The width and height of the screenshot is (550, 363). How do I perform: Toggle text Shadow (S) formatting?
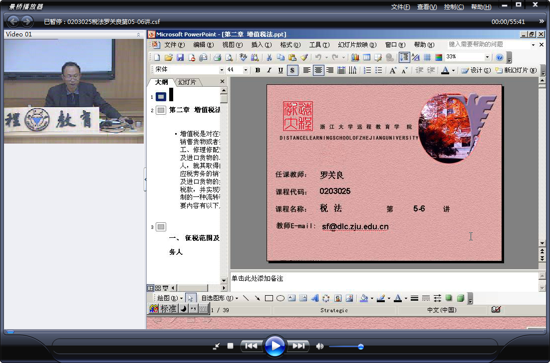point(292,70)
